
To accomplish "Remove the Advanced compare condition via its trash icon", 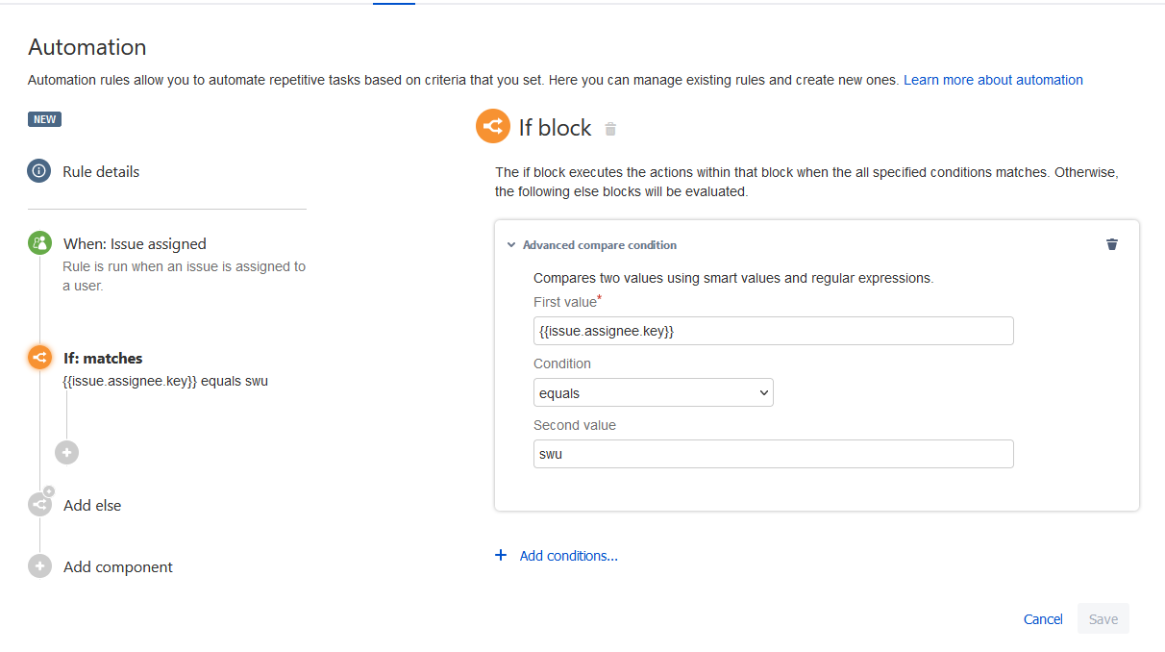I will point(1112,244).
